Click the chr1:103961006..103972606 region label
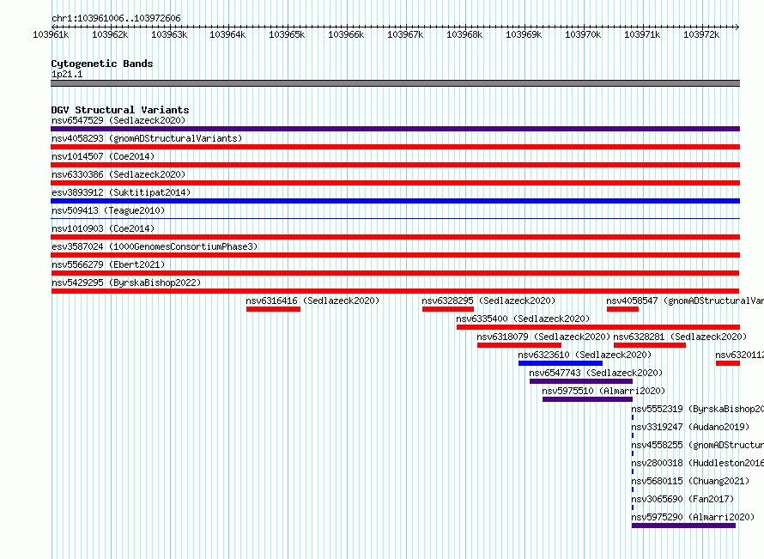Screen dimensions: 764x559 point(116,18)
